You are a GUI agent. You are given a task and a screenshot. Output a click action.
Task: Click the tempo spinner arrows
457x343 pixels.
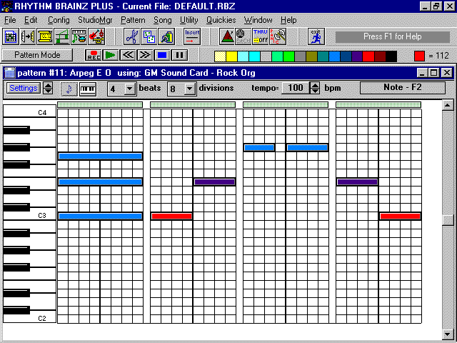(315, 89)
